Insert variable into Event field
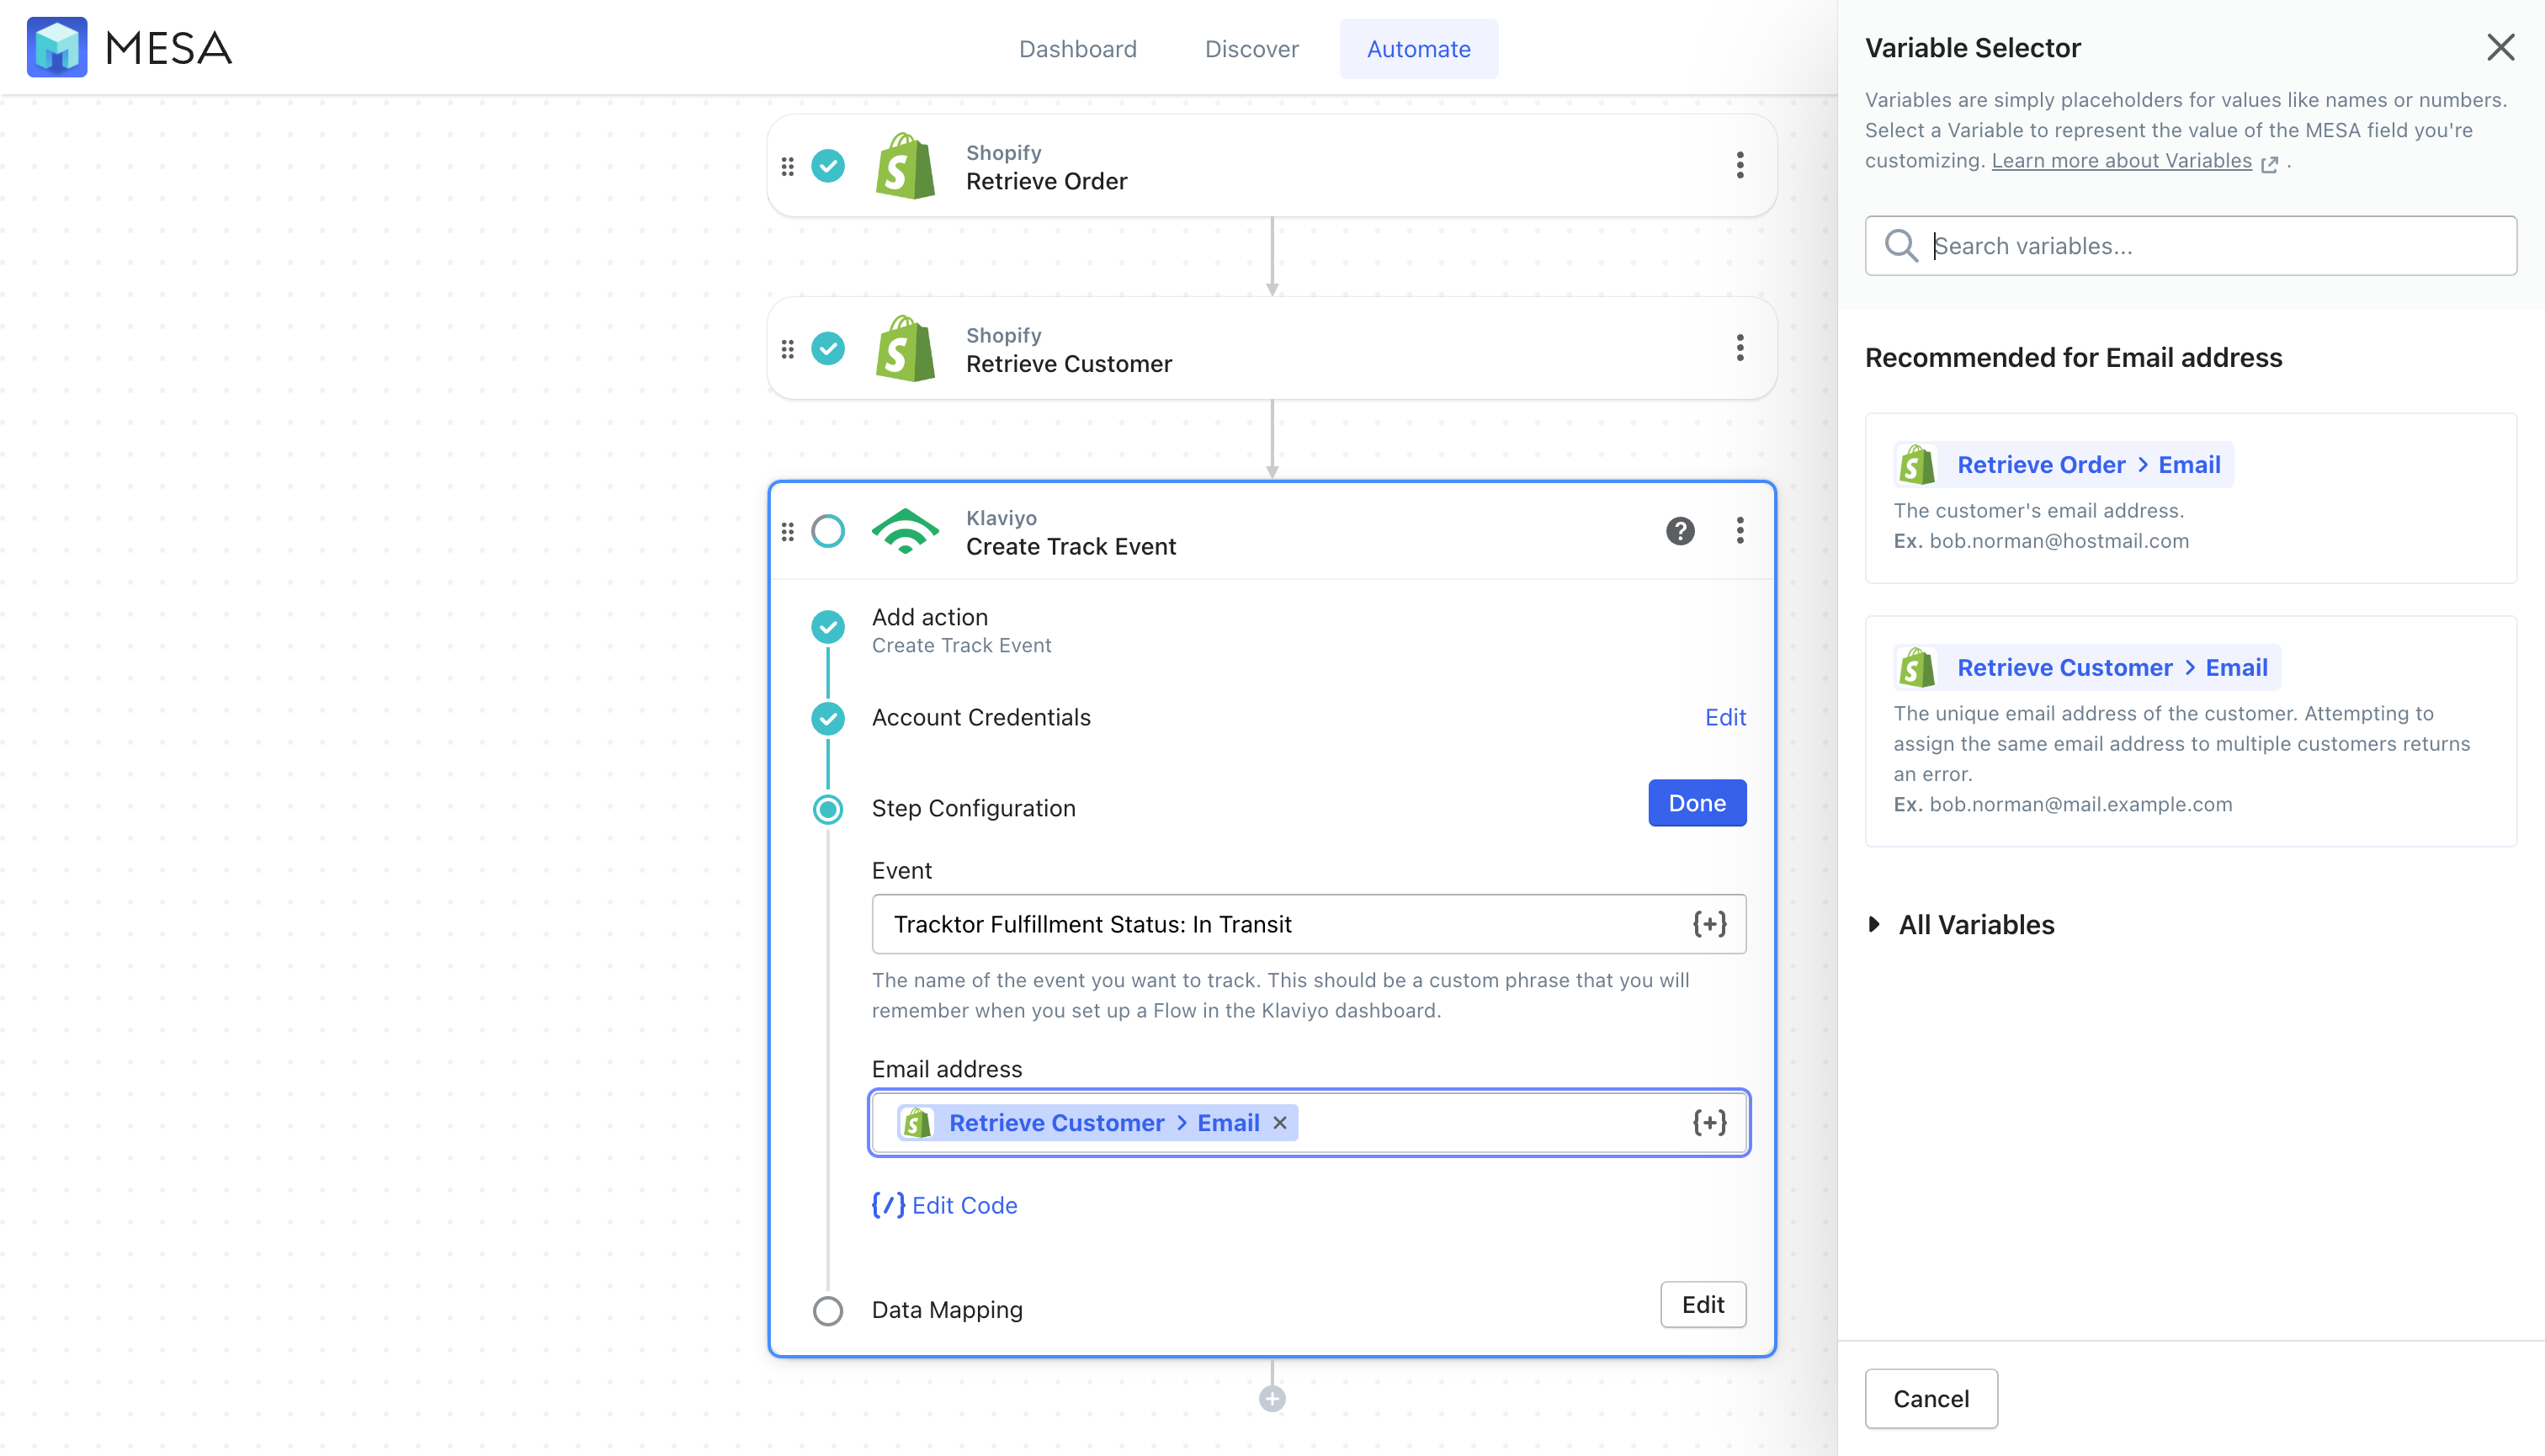 click(1710, 924)
